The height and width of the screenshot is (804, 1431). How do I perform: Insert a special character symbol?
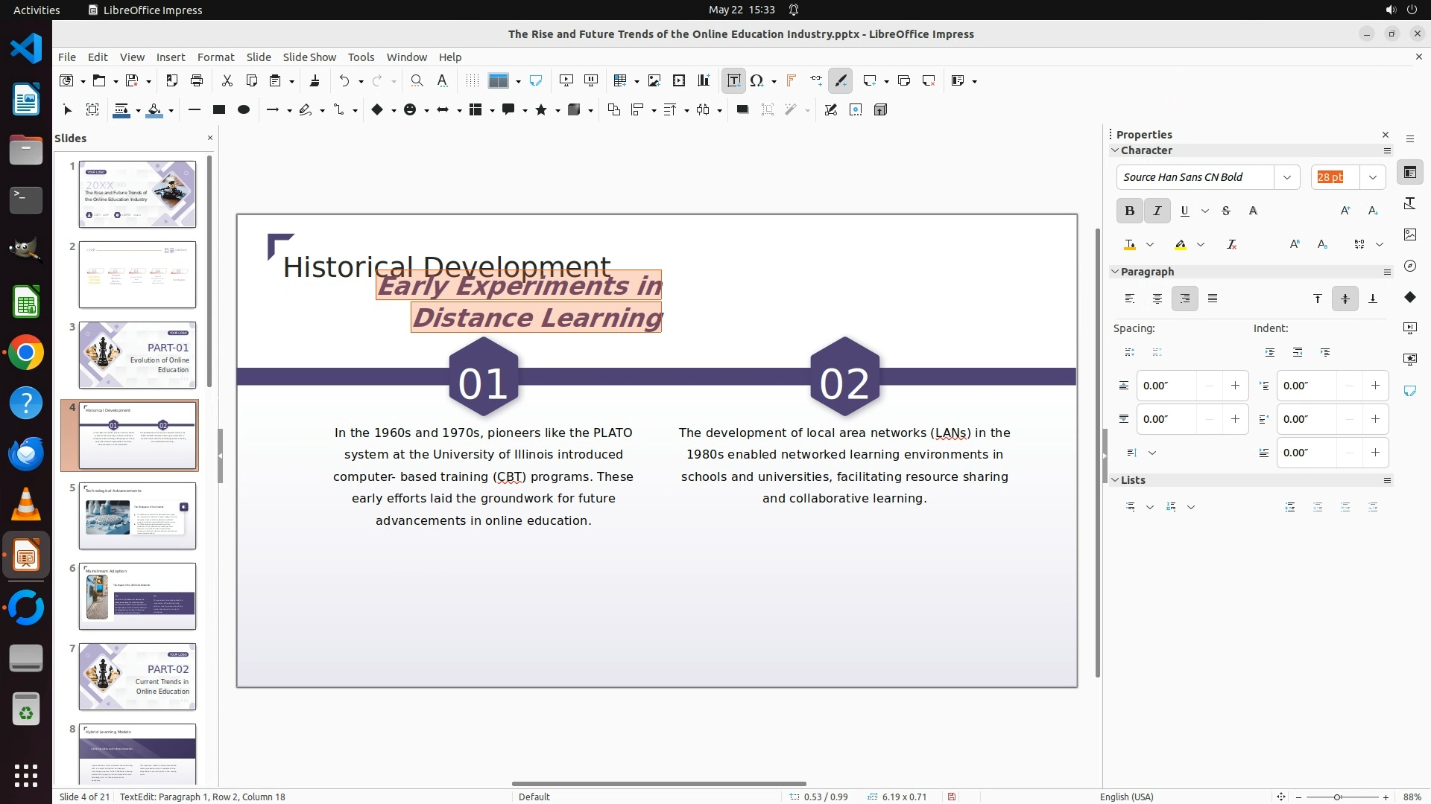click(757, 80)
